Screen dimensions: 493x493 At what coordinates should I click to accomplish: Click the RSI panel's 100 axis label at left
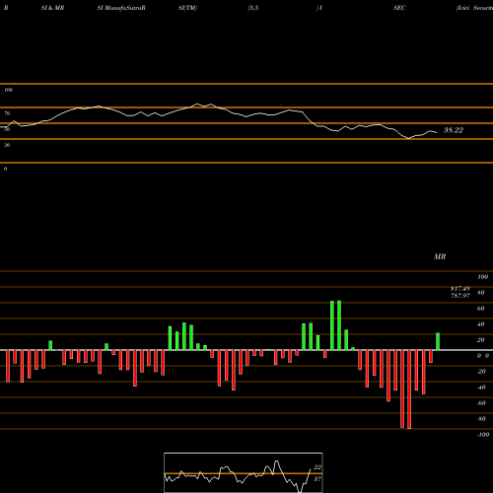coord(8,90)
